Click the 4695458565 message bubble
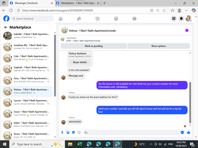 (75, 122)
